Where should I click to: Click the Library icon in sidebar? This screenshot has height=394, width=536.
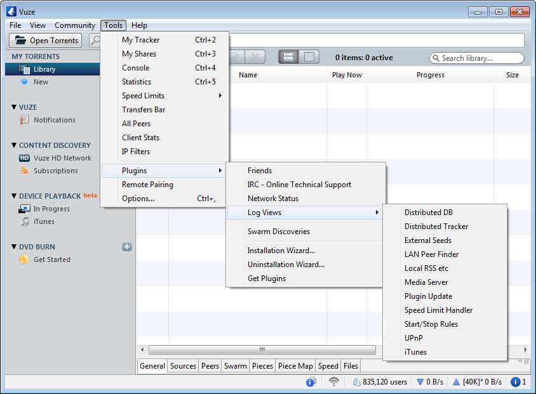pos(24,69)
